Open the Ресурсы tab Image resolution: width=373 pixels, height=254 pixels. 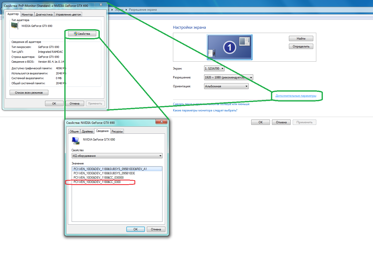pos(117,131)
